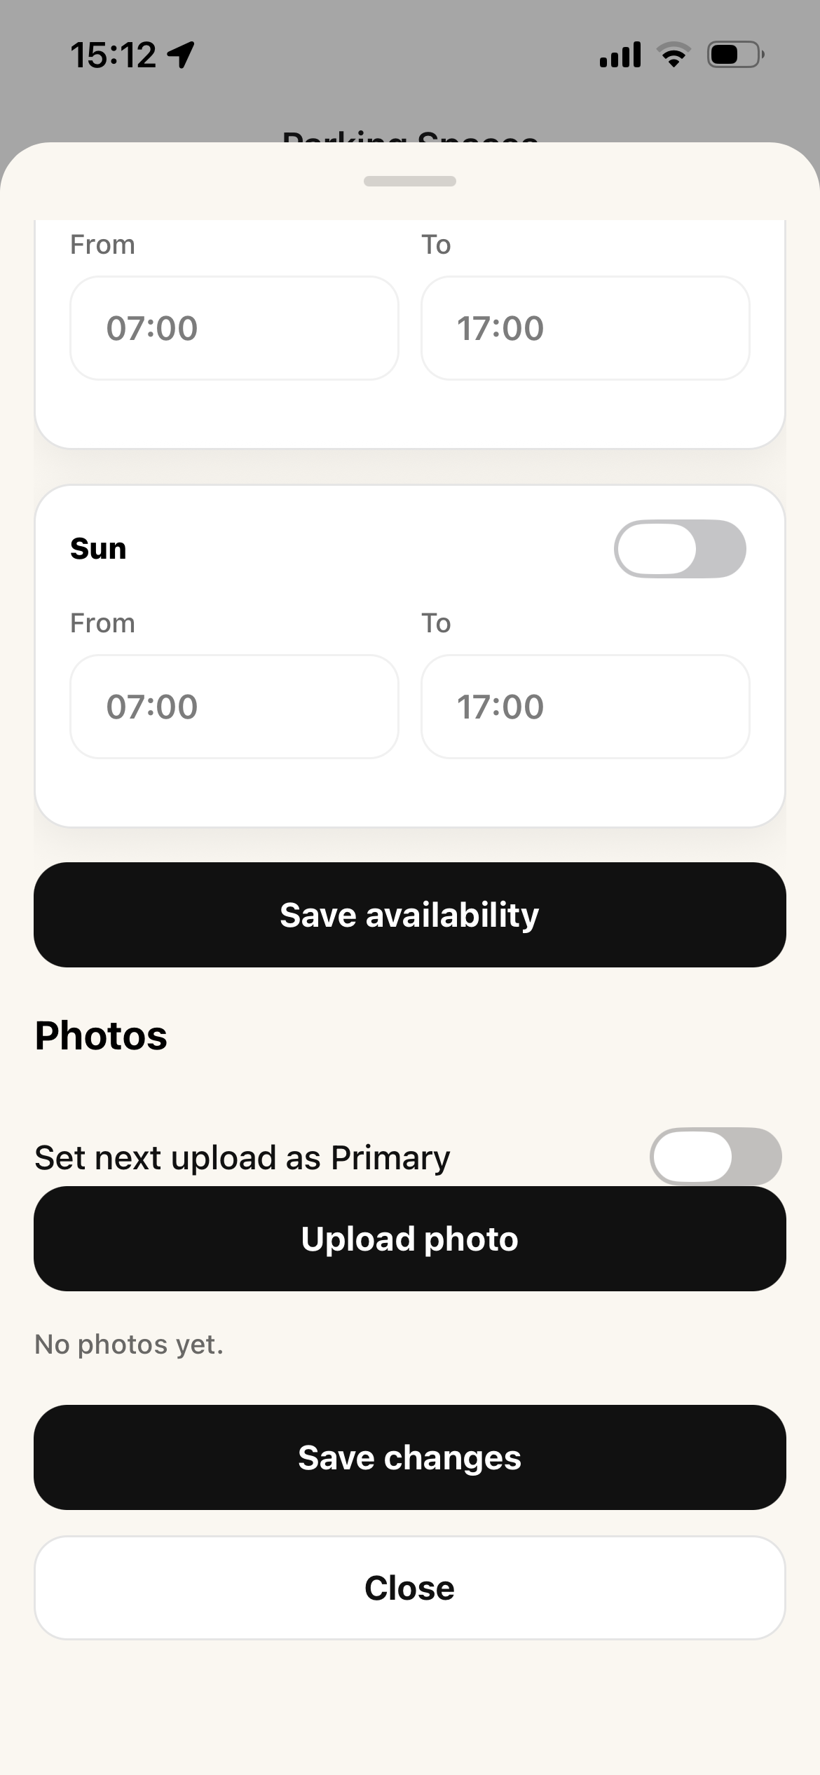This screenshot has height=1775, width=820.
Task: Tap the cellular signal bars icon
Action: [x=620, y=55]
